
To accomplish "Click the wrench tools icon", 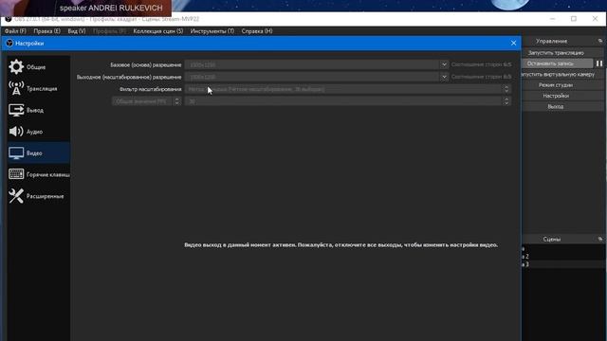I will click(16, 196).
